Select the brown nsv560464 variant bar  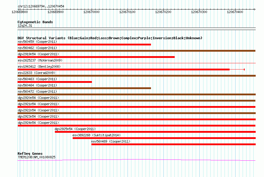(84, 88)
